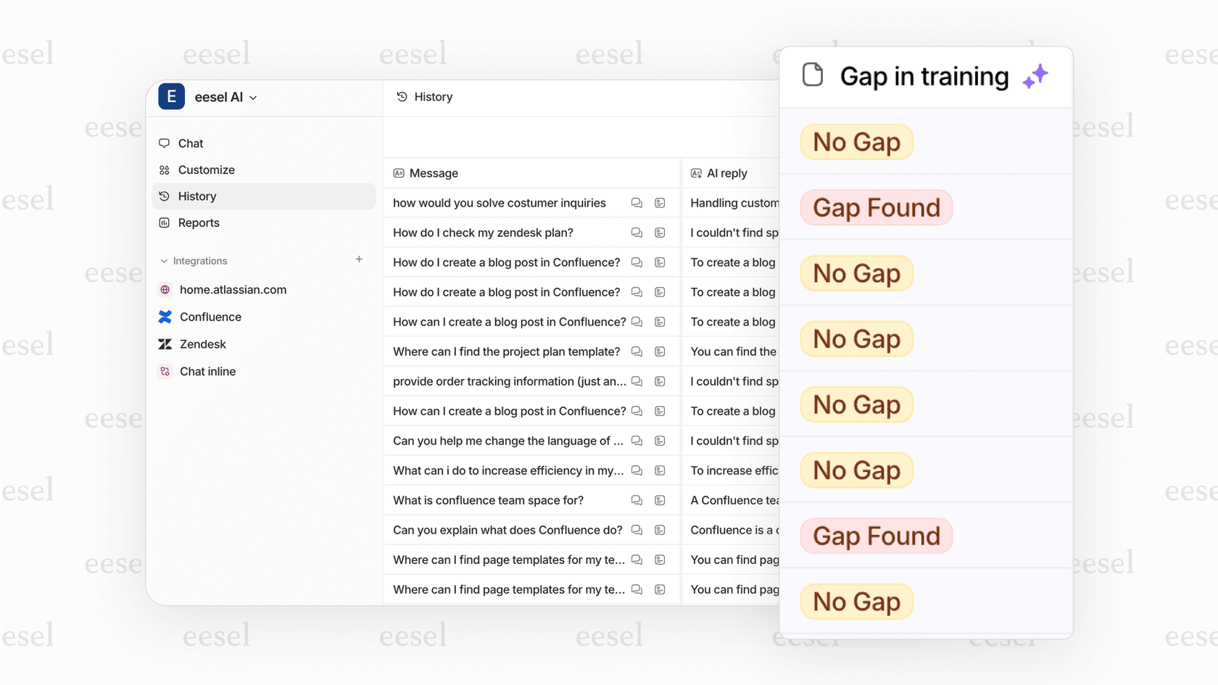Select History in the sidebar
The height and width of the screenshot is (685, 1218).
(197, 196)
